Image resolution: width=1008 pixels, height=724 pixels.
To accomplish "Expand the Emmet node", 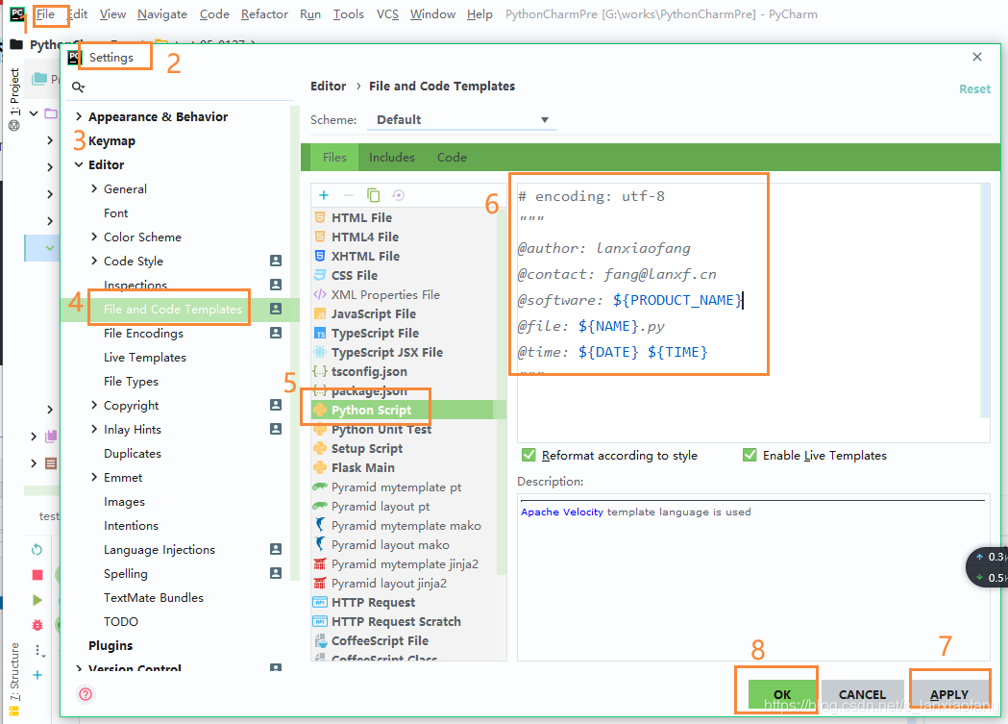I will coord(94,477).
